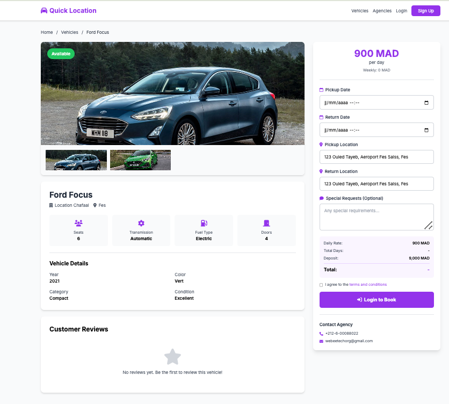Click the agency phone number +212-6-00088022
449x404 pixels.
point(342,334)
